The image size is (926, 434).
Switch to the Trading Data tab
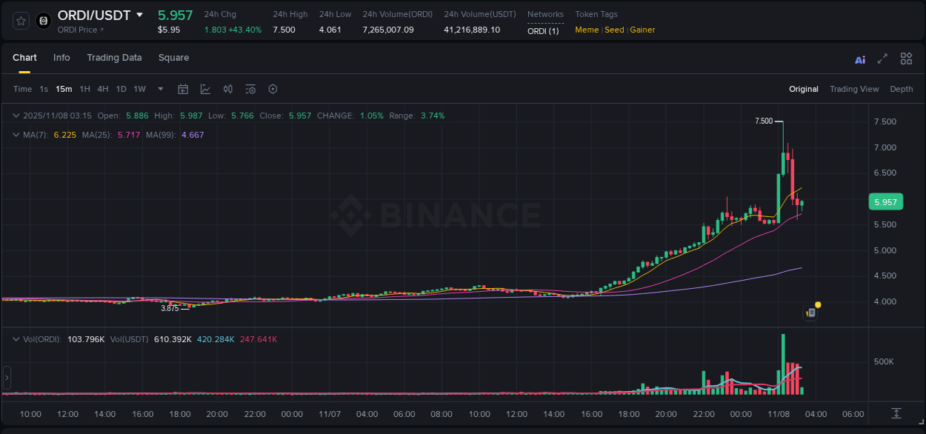tap(114, 58)
